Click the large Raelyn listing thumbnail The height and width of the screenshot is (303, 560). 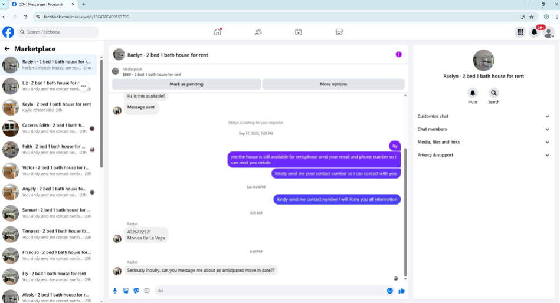[x=483, y=60]
